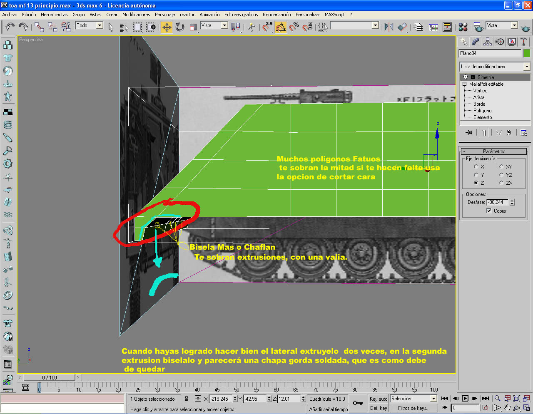
Task: Open the Archivo menu
Action: pos(10,15)
